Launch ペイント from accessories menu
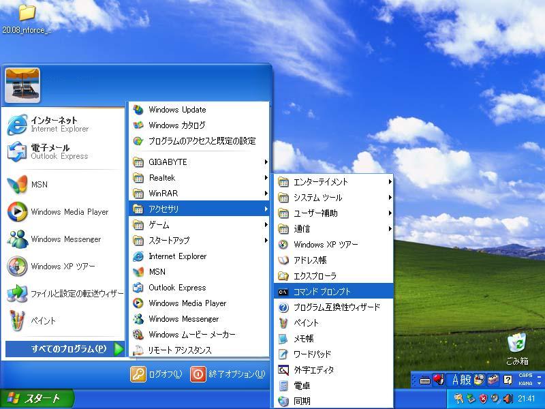Viewport: 545px width, 409px height. pos(334,322)
